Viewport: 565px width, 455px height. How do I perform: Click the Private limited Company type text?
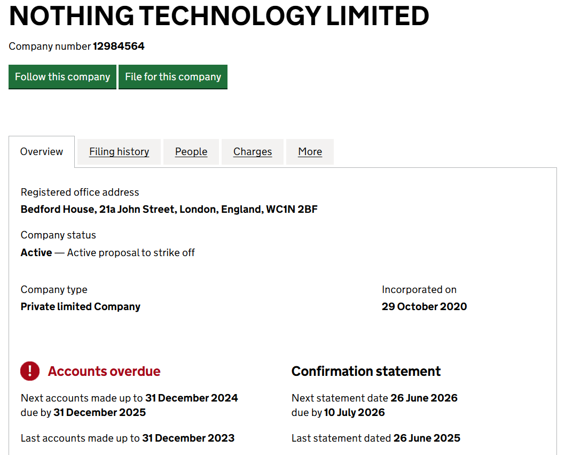(x=80, y=306)
